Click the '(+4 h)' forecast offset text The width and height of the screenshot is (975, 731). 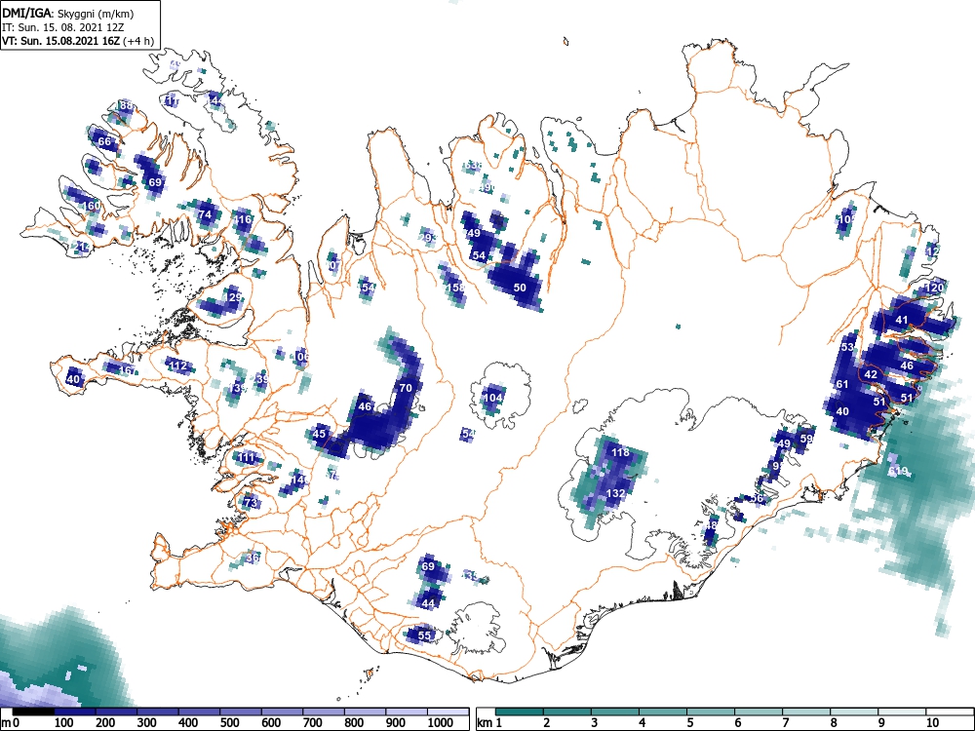point(138,41)
